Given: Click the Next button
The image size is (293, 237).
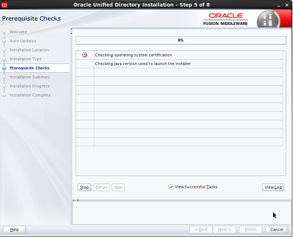Looking at the screenshot, I should pyautogui.click(x=225, y=229).
